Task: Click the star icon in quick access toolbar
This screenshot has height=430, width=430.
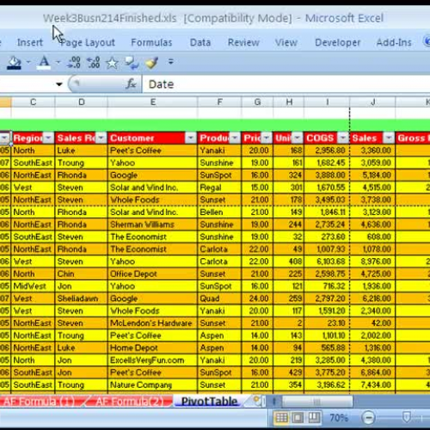Action: [112, 63]
